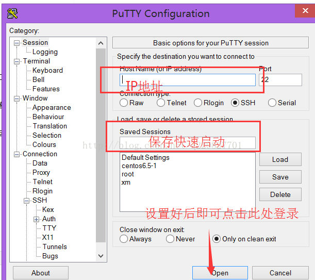Open the Rlogin tree category
The width and height of the screenshot is (315, 280).
click(x=42, y=191)
